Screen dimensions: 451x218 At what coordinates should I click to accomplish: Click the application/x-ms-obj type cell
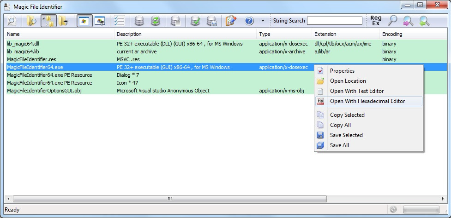click(282, 91)
